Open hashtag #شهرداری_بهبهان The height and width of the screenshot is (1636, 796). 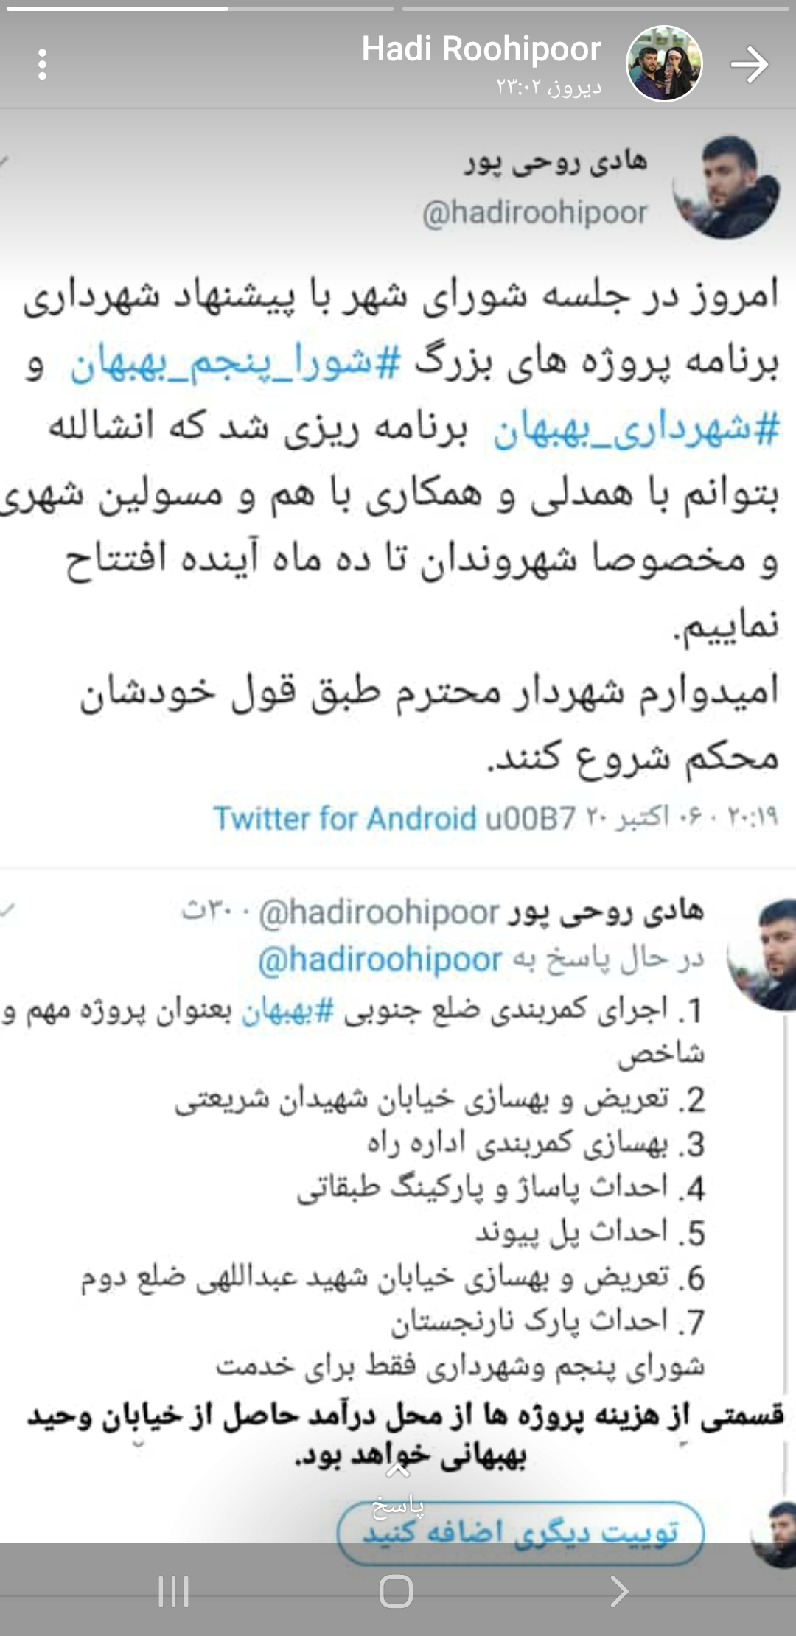pyautogui.click(x=636, y=430)
